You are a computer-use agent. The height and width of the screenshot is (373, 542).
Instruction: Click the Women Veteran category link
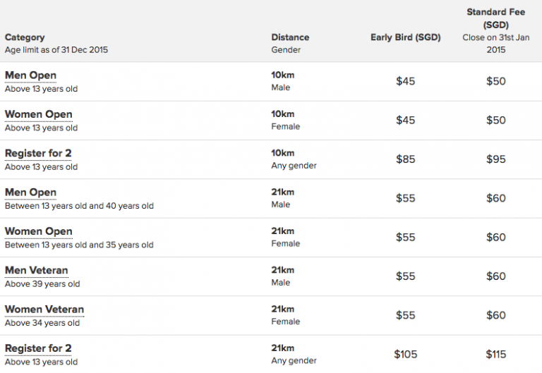[x=44, y=310]
